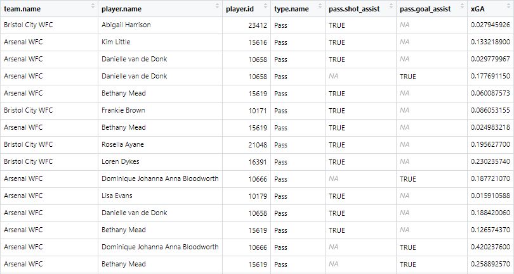
Task: Click first Dominique Johanna Anna Bloodworth cell
Action: (x=161, y=179)
